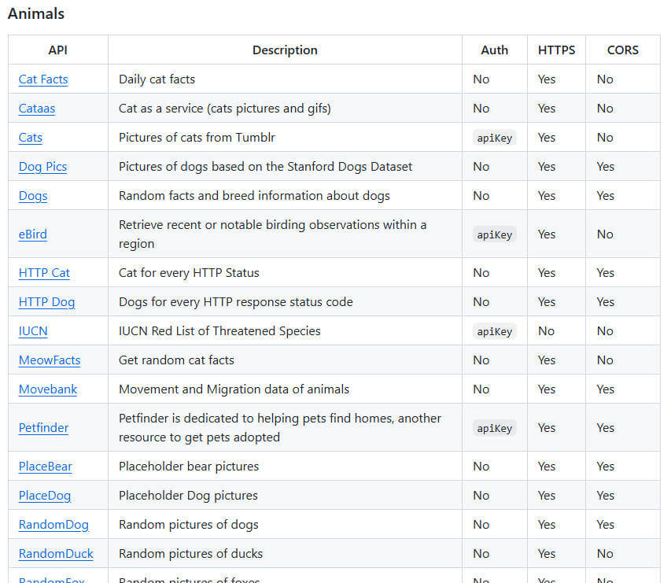Open the HTTP Dog API link
The width and height of the screenshot is (671, 583).
coord(46,302)
